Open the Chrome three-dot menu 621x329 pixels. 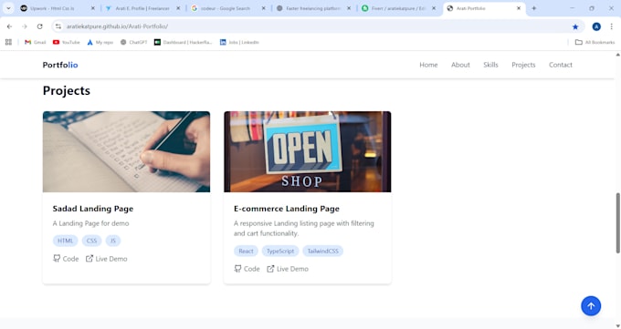click(612, 26)
